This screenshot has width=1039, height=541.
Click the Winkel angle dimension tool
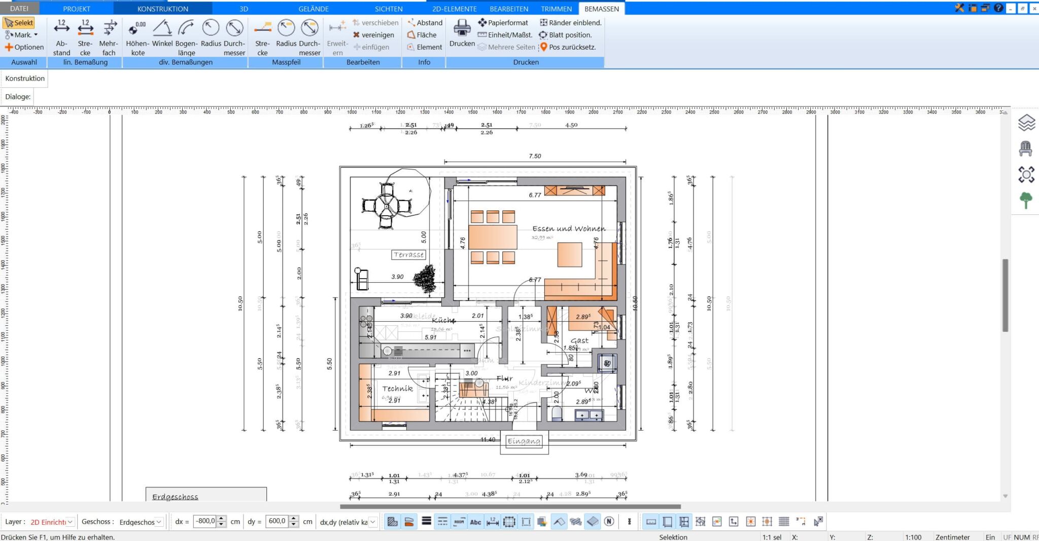(x=162, y=34)
